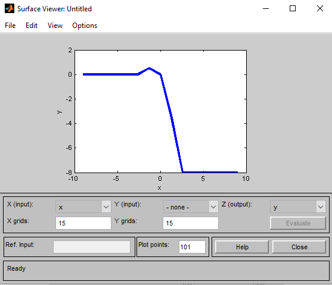Open the Options menu
Viewport: 332px width, 285px height.
click(85, 26)
